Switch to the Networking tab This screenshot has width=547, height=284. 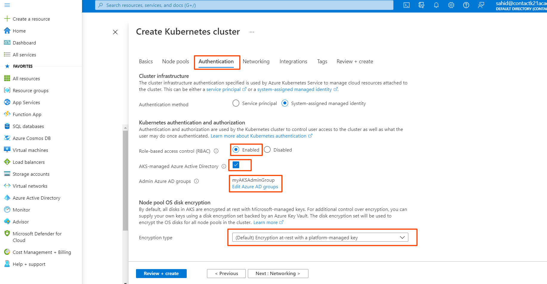point(256,61)
